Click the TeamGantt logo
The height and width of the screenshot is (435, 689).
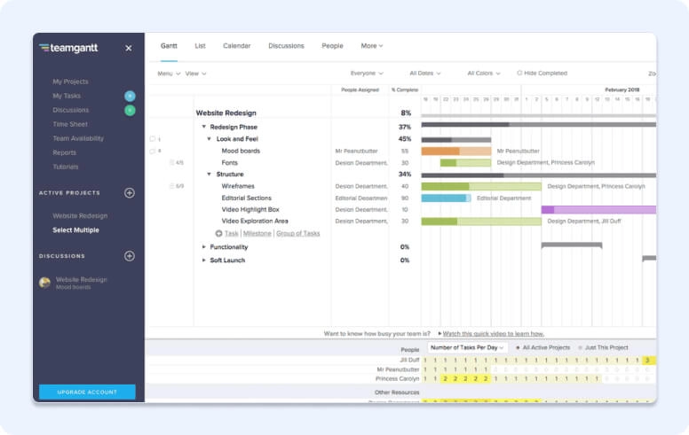(x=68, y=48)
